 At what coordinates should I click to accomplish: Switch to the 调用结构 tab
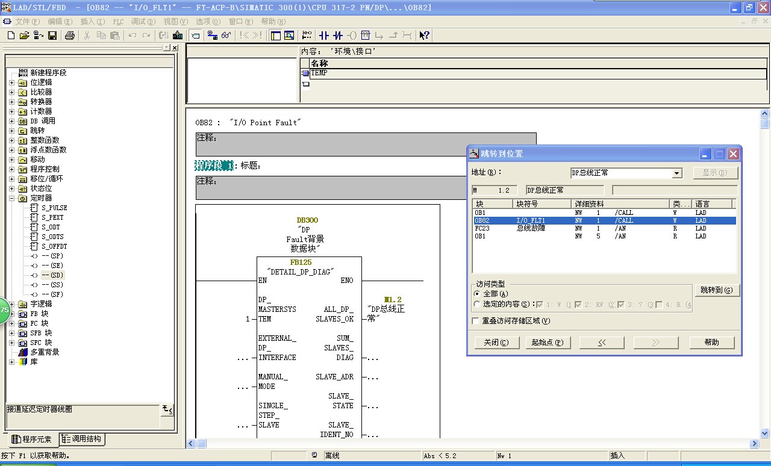(x=81, y=439)
